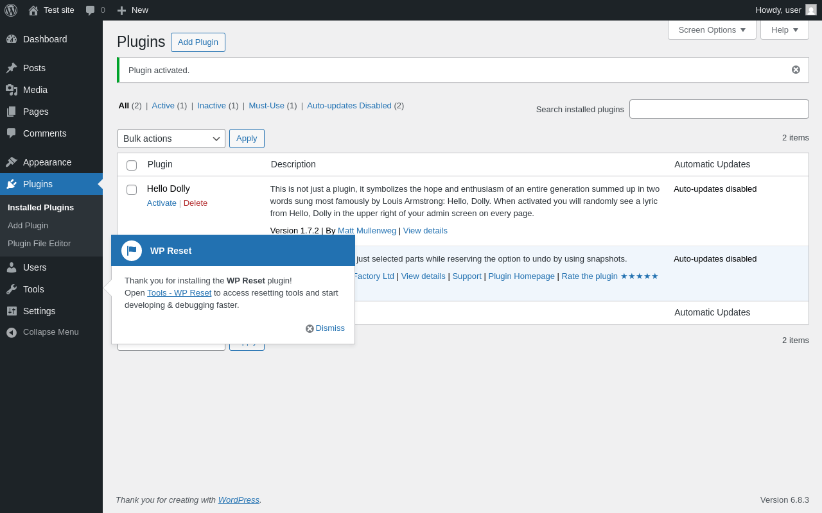Click the Settings sliders icon

(12, 311)
